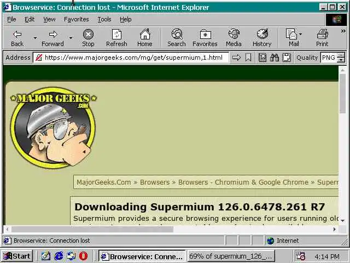The image size is (350, 263).
Task: Open the Media pane
Action: (x=234, y=38)
